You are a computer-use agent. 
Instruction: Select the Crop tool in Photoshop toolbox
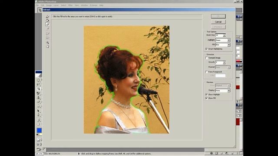[x=39, y=88]
